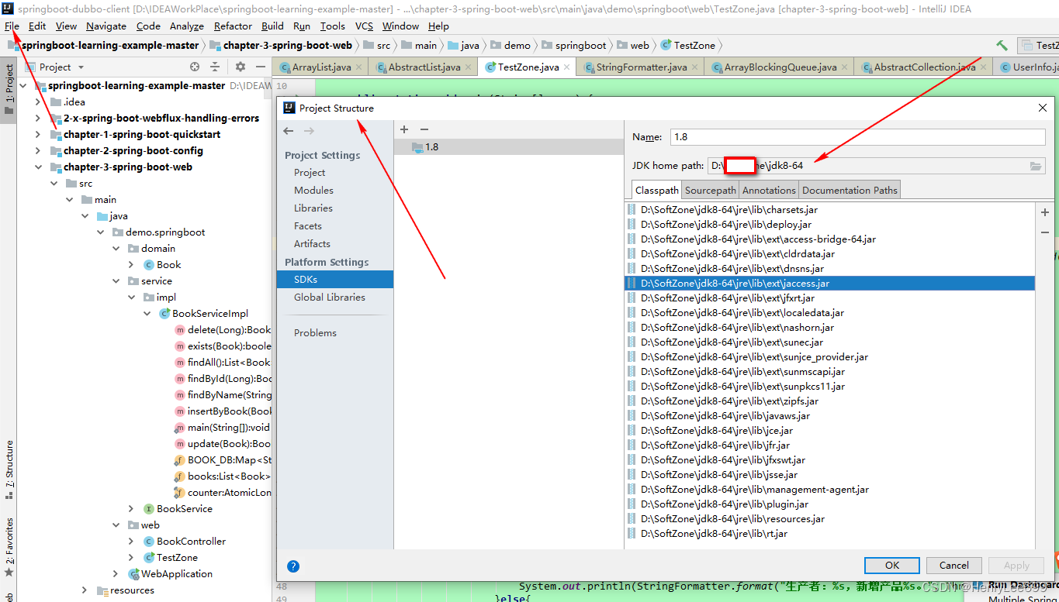Close the TestZone.java editor tab
1059x602 pixels.
click(567, 67)
